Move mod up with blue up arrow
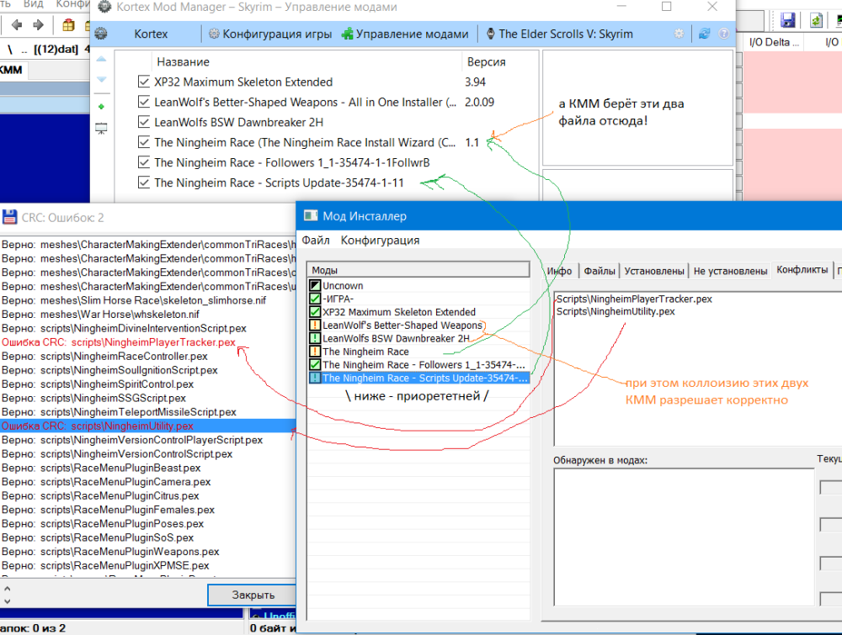The image size is (842, 635). pyautogui.click(x=101, y=59)
